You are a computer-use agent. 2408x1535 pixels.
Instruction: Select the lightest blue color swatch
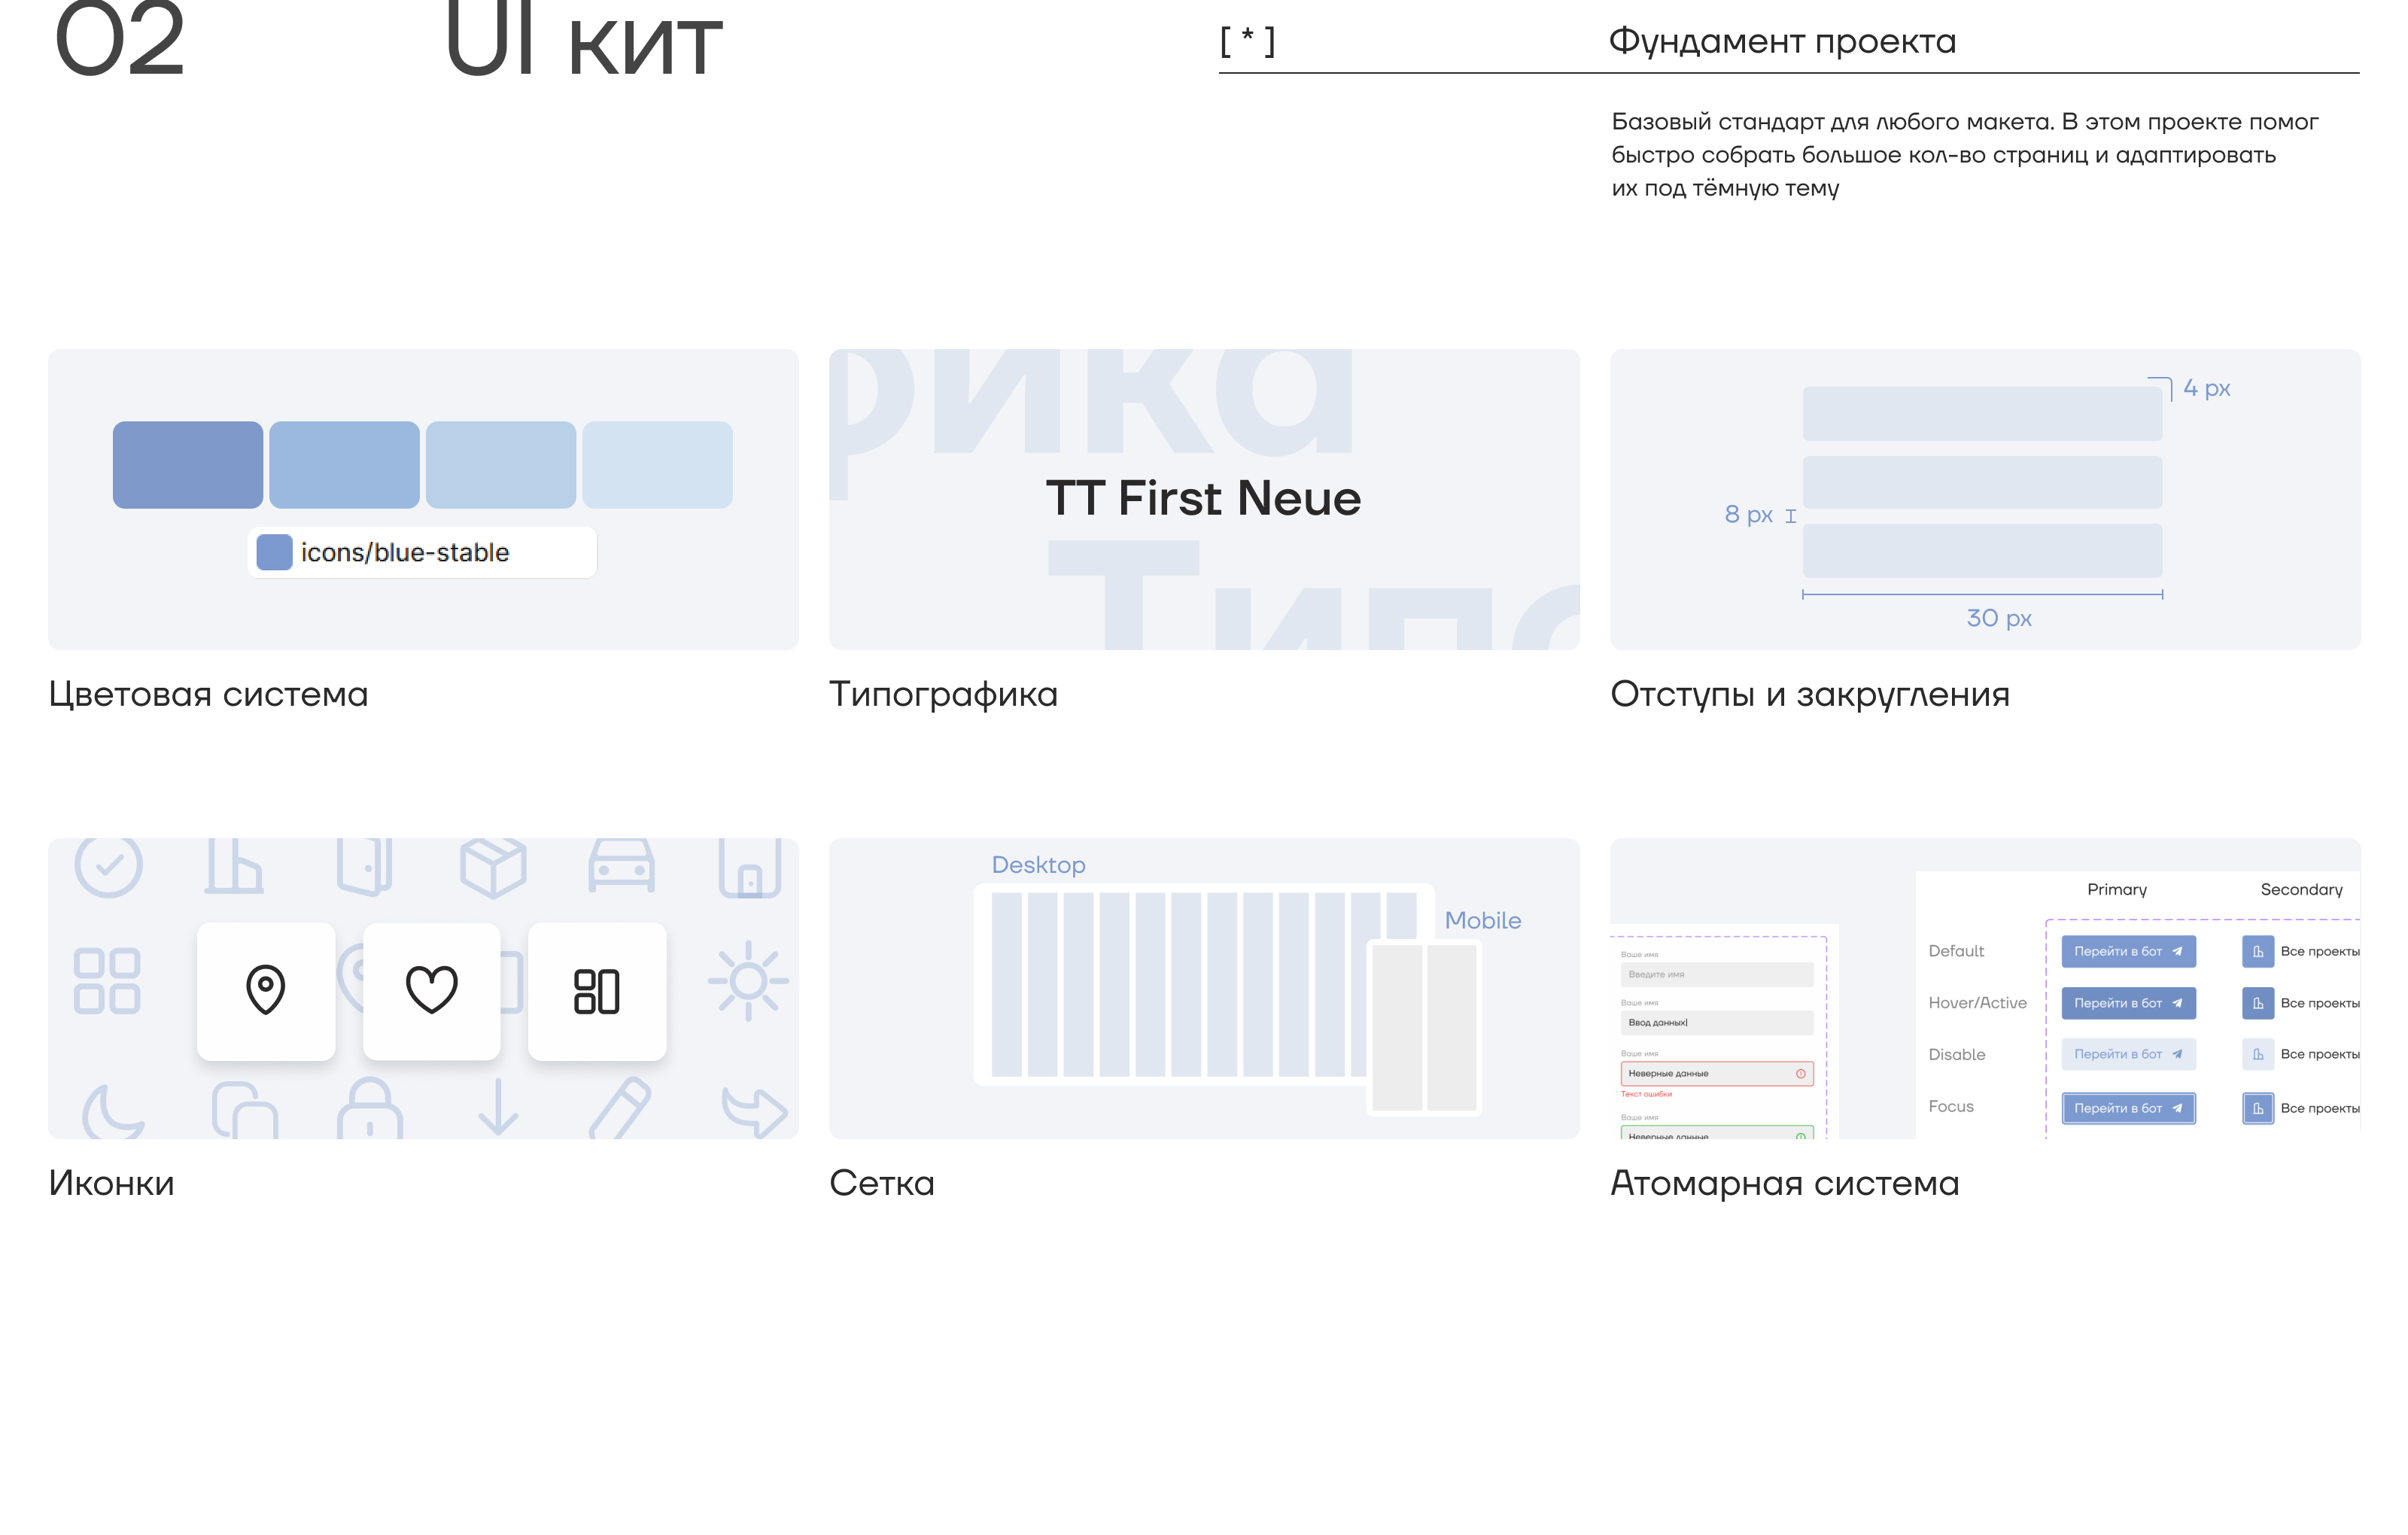657,465
